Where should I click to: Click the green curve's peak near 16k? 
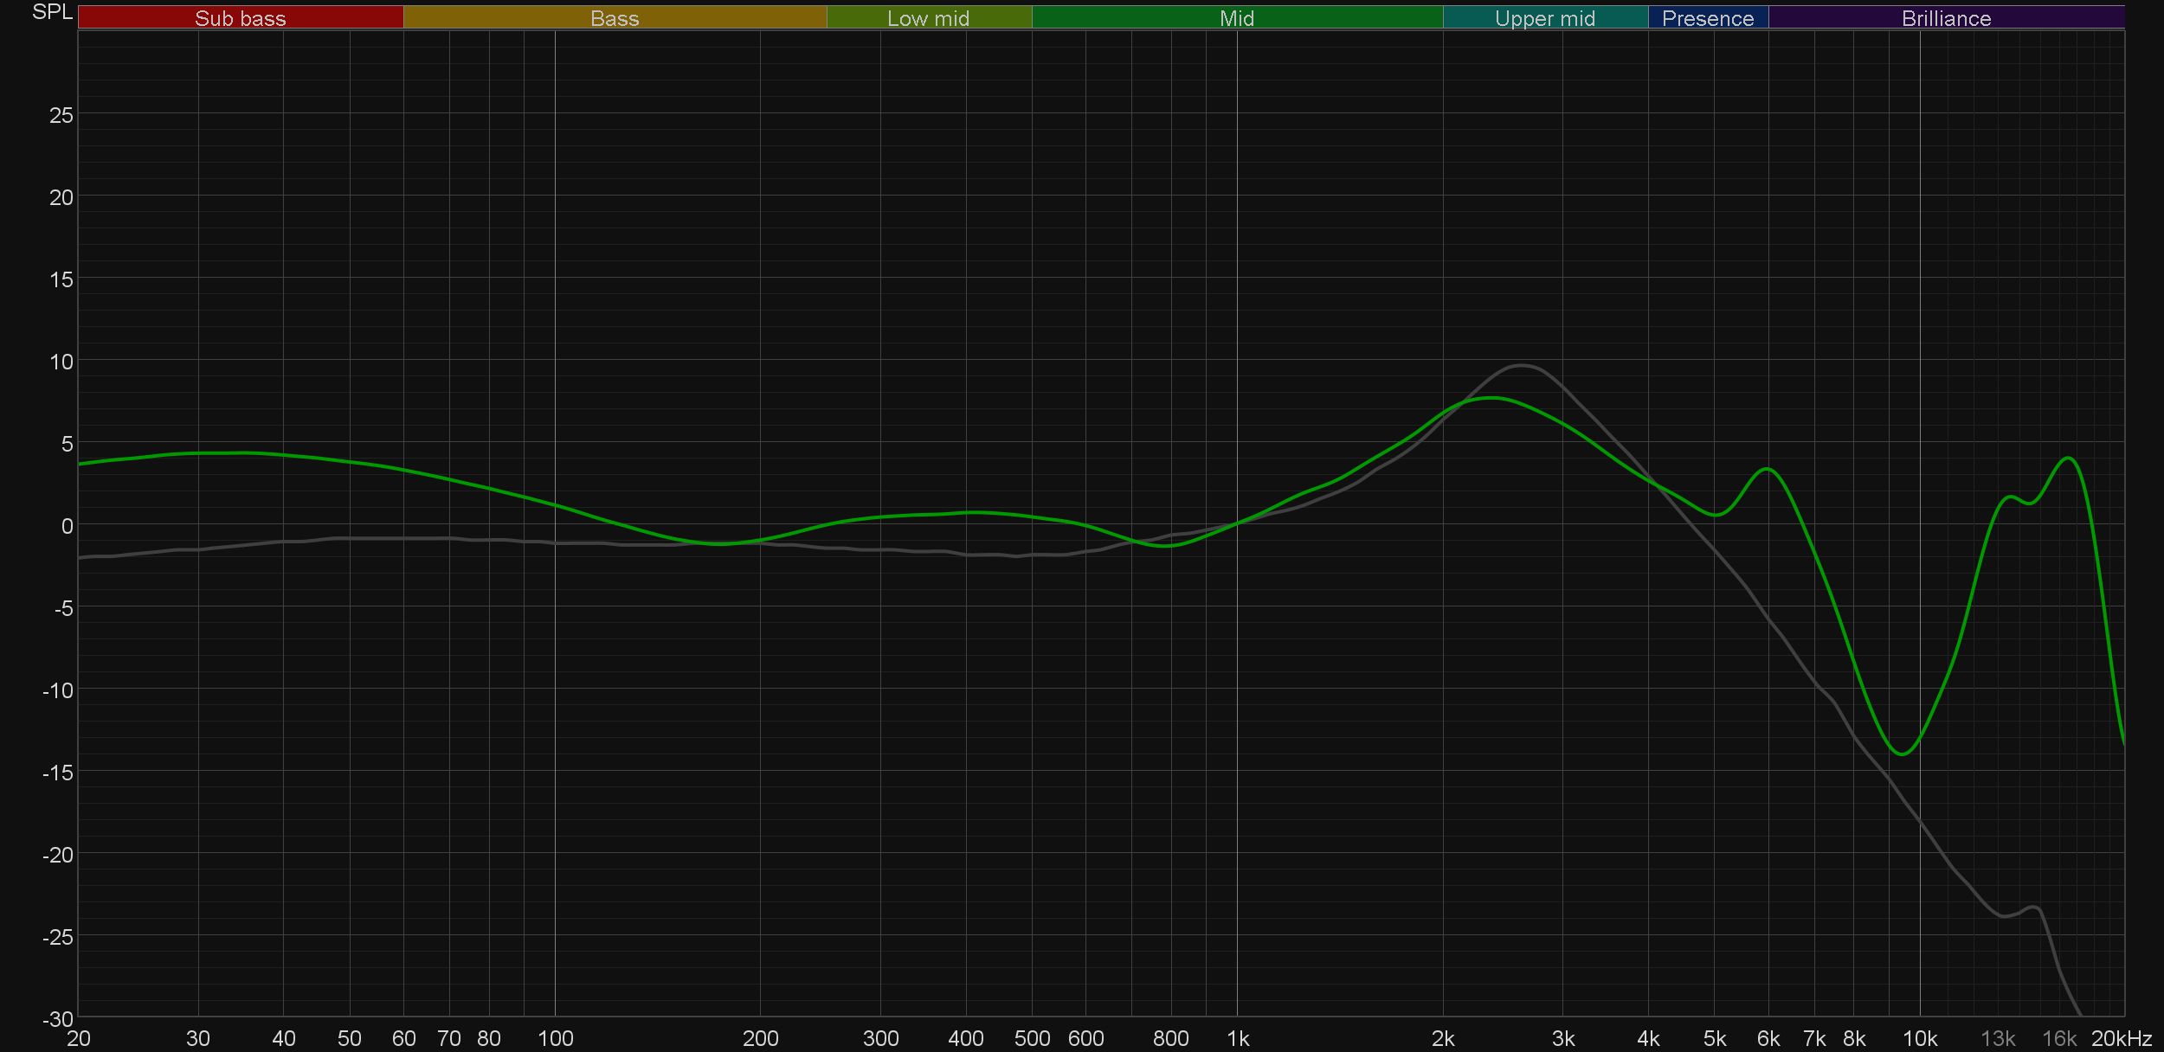tap(2069, 458)
